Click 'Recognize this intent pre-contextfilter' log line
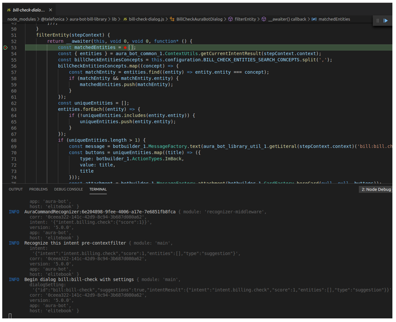The height and width of the screenshot is (322, 396). pos(75,243)
